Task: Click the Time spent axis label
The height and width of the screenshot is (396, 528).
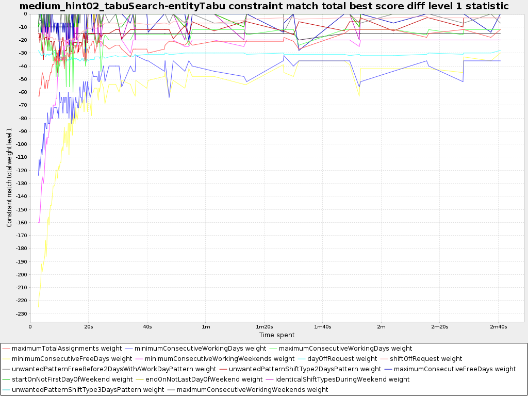Action: pos(276,335)
